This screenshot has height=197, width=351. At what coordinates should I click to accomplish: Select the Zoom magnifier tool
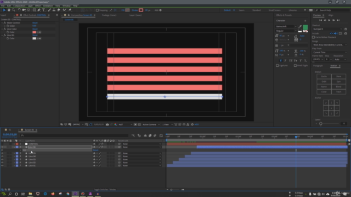[14, 10]
